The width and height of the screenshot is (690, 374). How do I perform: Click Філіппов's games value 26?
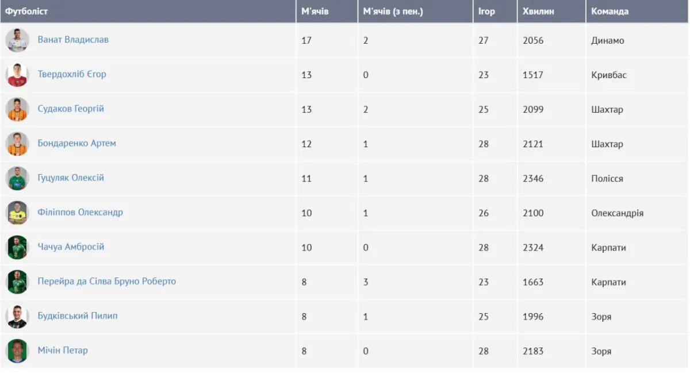[484, 213]
